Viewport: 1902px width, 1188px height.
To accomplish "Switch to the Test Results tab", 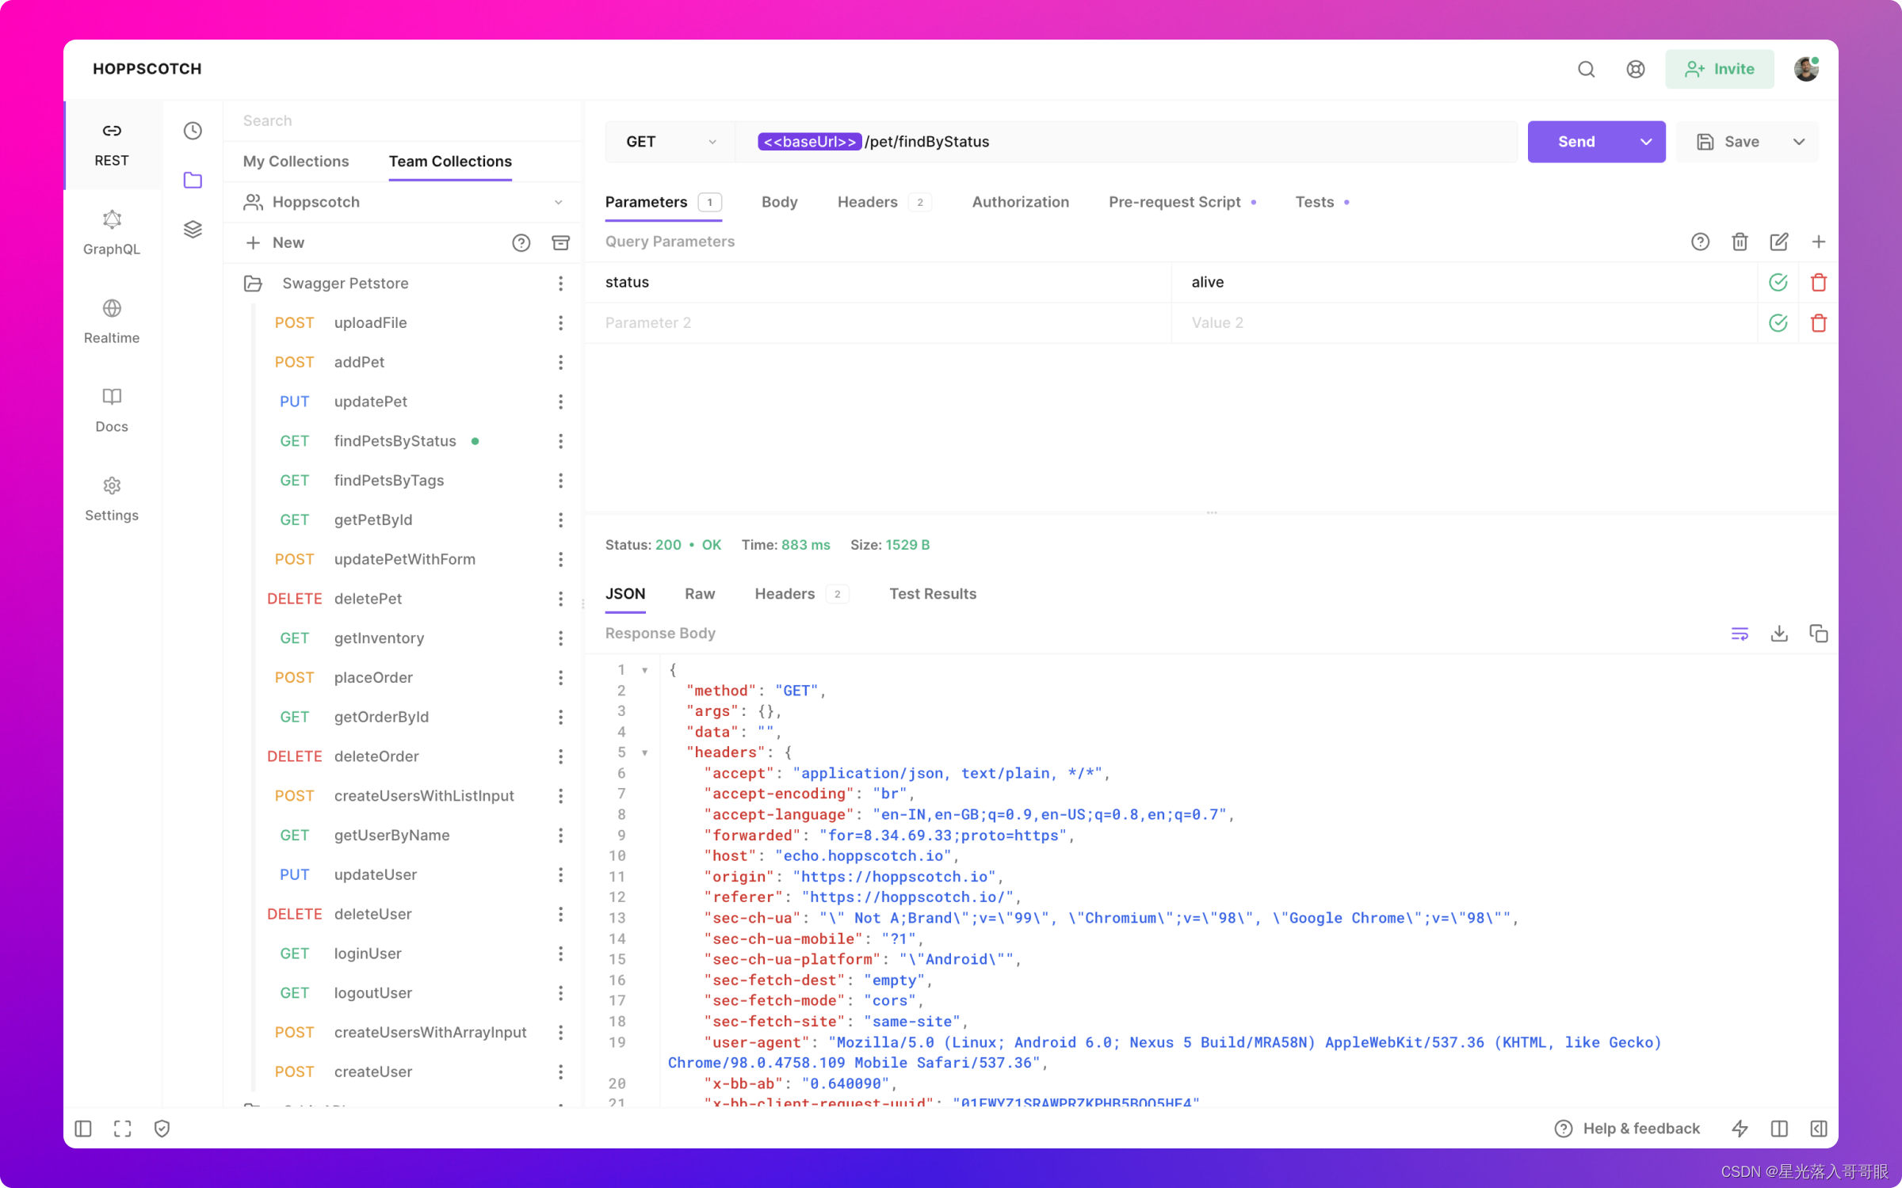I will coord(933,592).
